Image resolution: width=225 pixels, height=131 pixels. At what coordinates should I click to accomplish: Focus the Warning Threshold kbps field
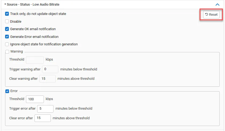click(35, 60)
